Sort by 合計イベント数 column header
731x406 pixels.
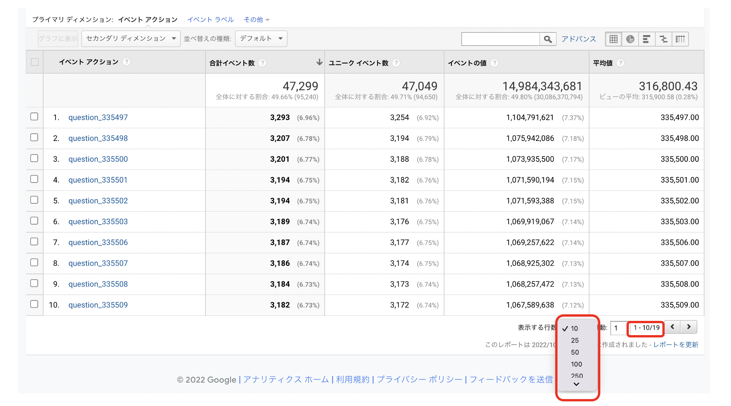point(232,63)
